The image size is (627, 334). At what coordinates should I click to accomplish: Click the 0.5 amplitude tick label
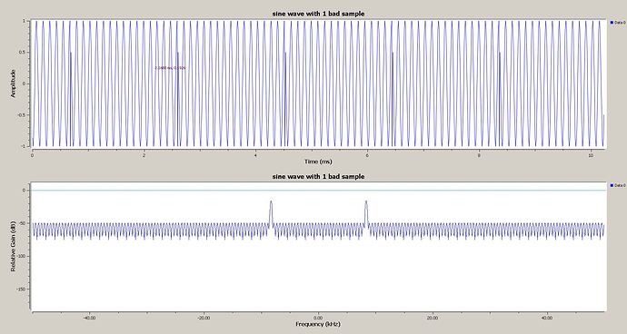tap(23, 52)
